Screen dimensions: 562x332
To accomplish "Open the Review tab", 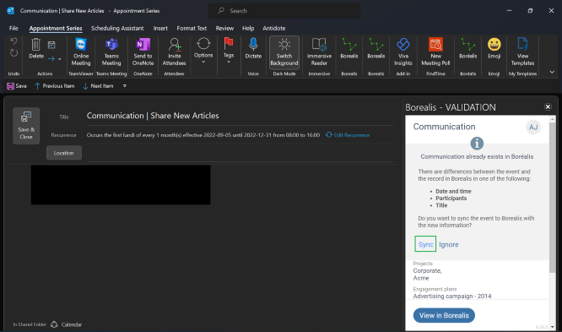I will pos(224,29).
